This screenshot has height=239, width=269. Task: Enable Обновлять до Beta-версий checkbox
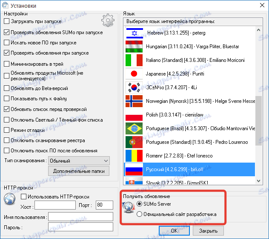(x=6, y=88)
